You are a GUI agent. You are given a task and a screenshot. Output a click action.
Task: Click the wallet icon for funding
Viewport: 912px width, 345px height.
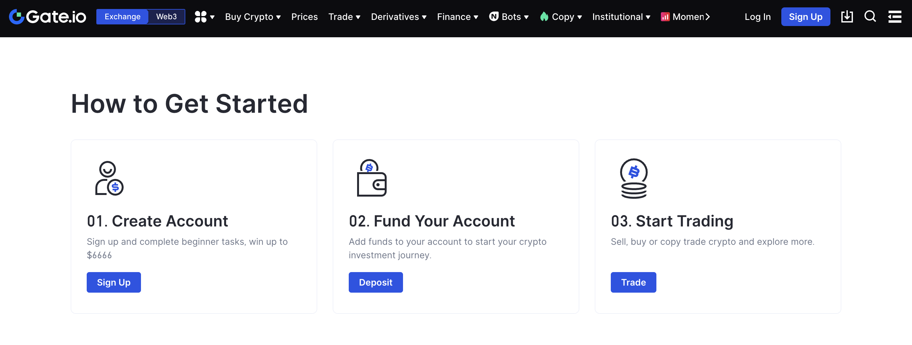372,178
